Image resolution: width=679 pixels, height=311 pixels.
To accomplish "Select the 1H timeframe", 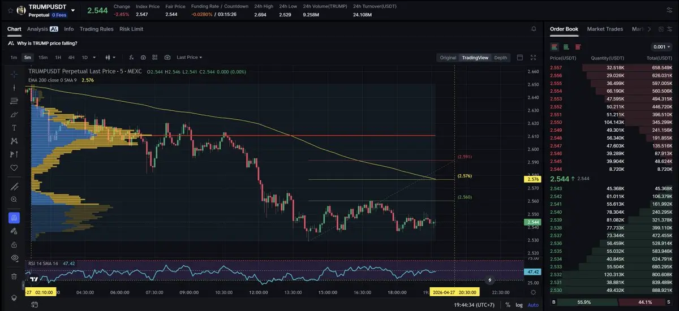I will pyautogui.click(x=58, y=57).
